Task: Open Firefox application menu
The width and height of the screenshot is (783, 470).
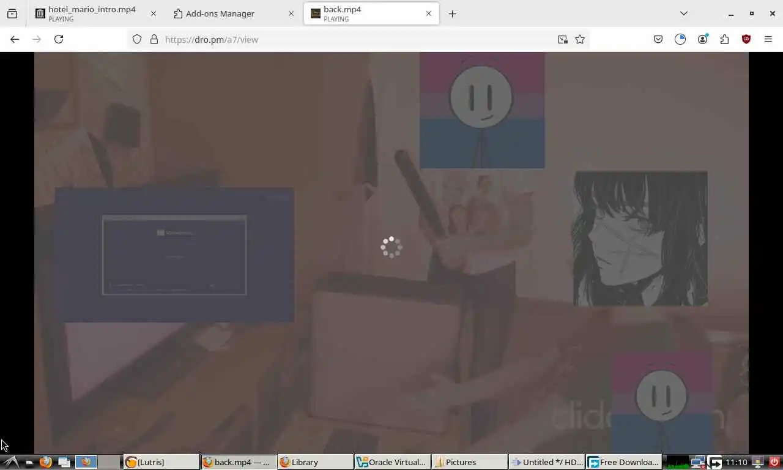Action: pos(768,39)
